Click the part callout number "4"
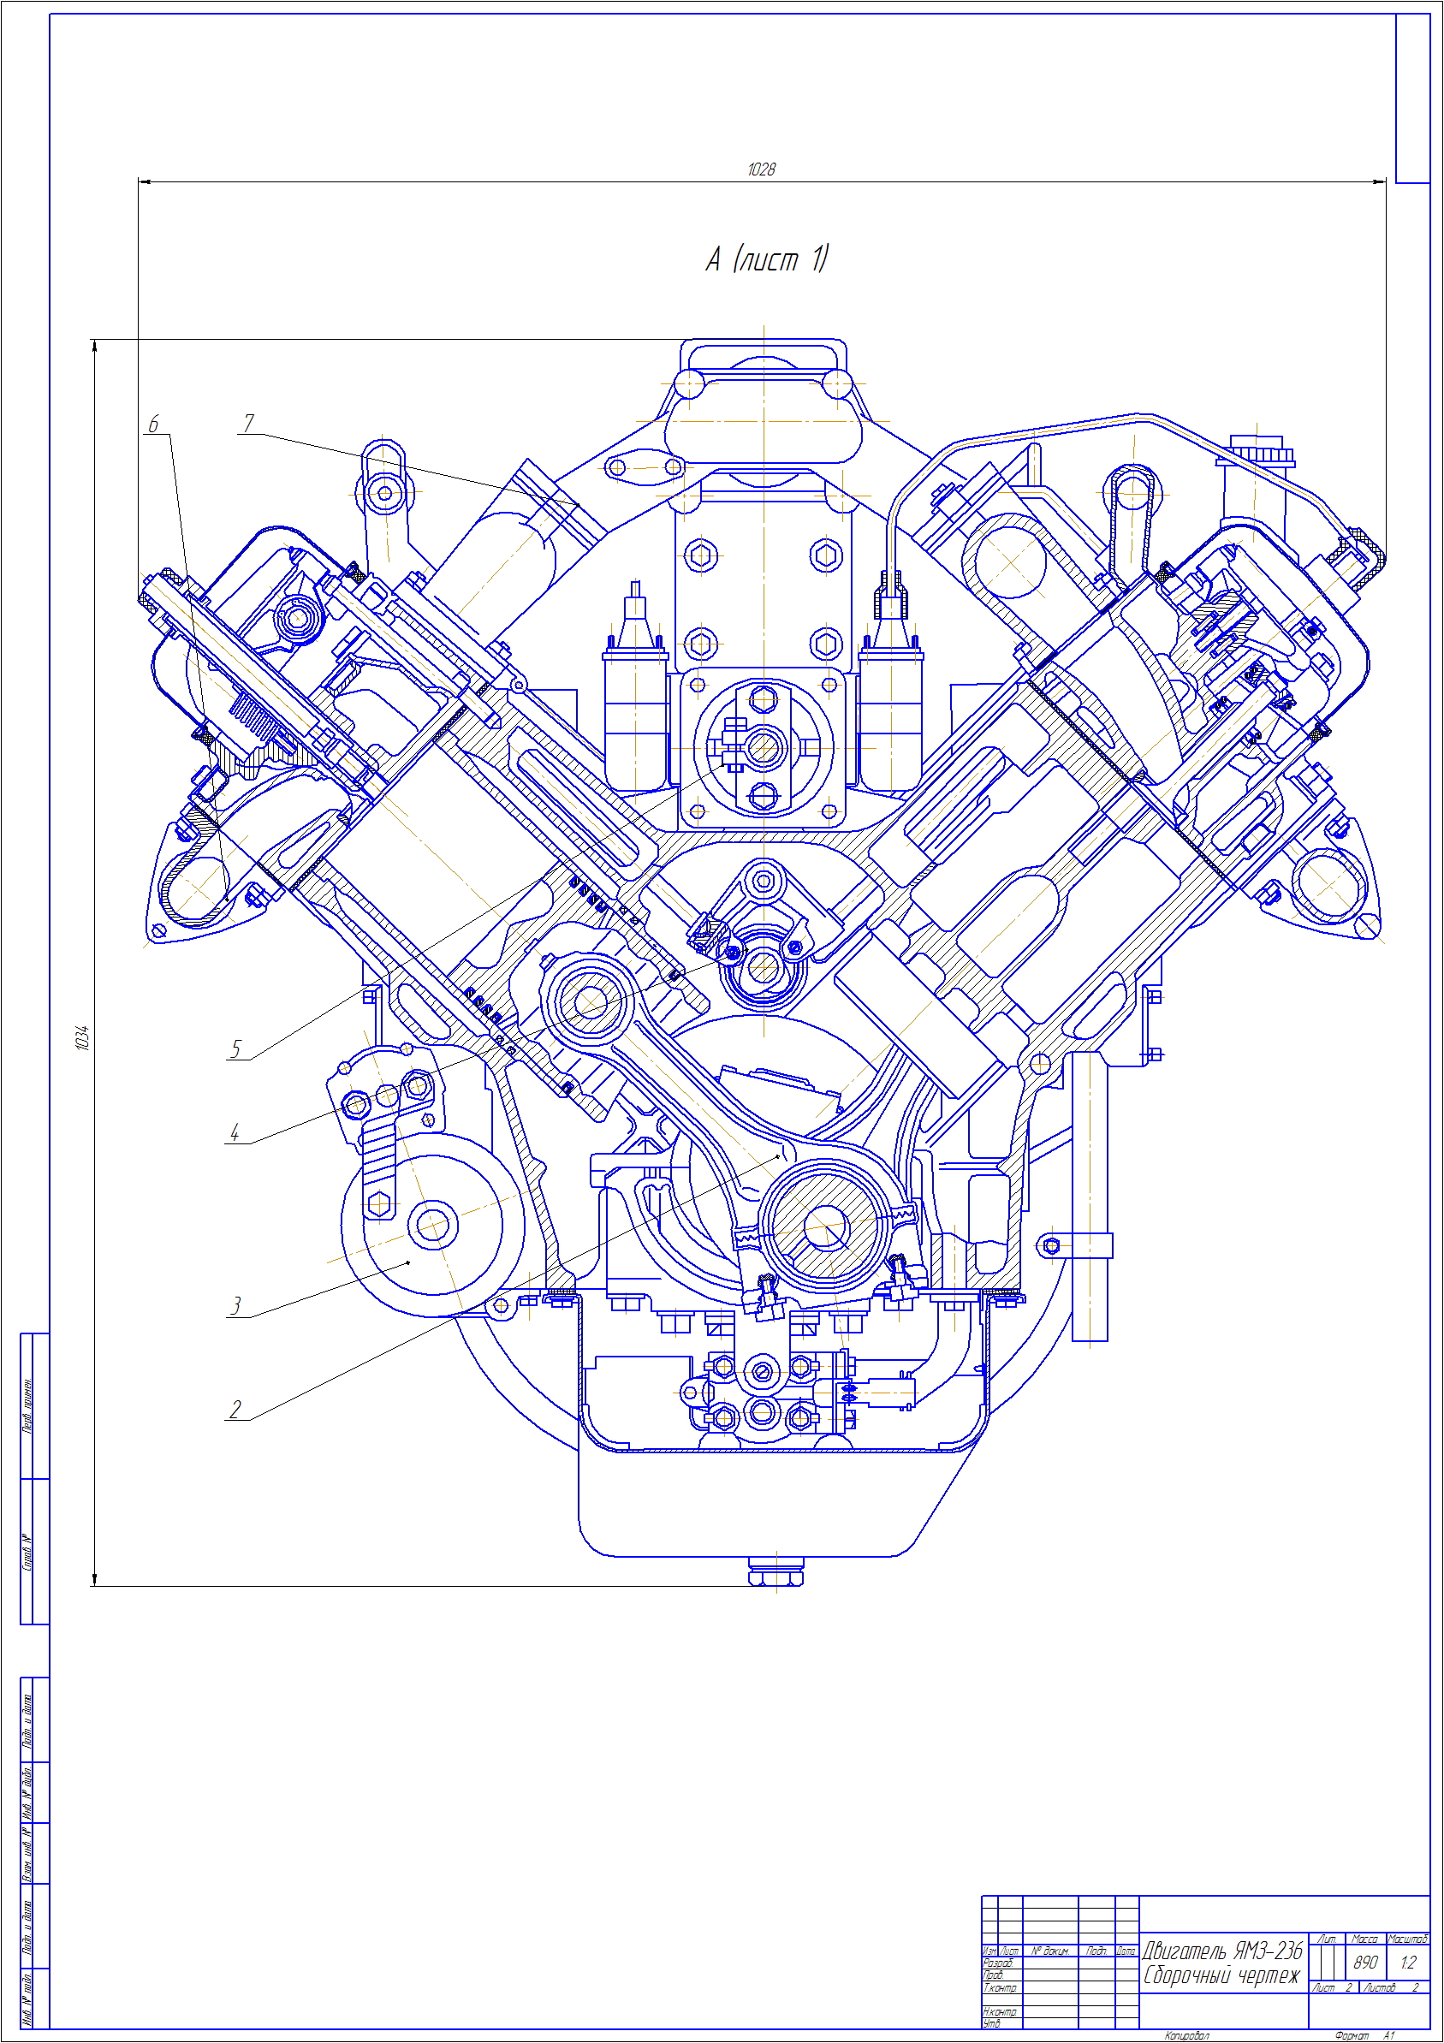 pyautogui.click(x=235, y=1132)
